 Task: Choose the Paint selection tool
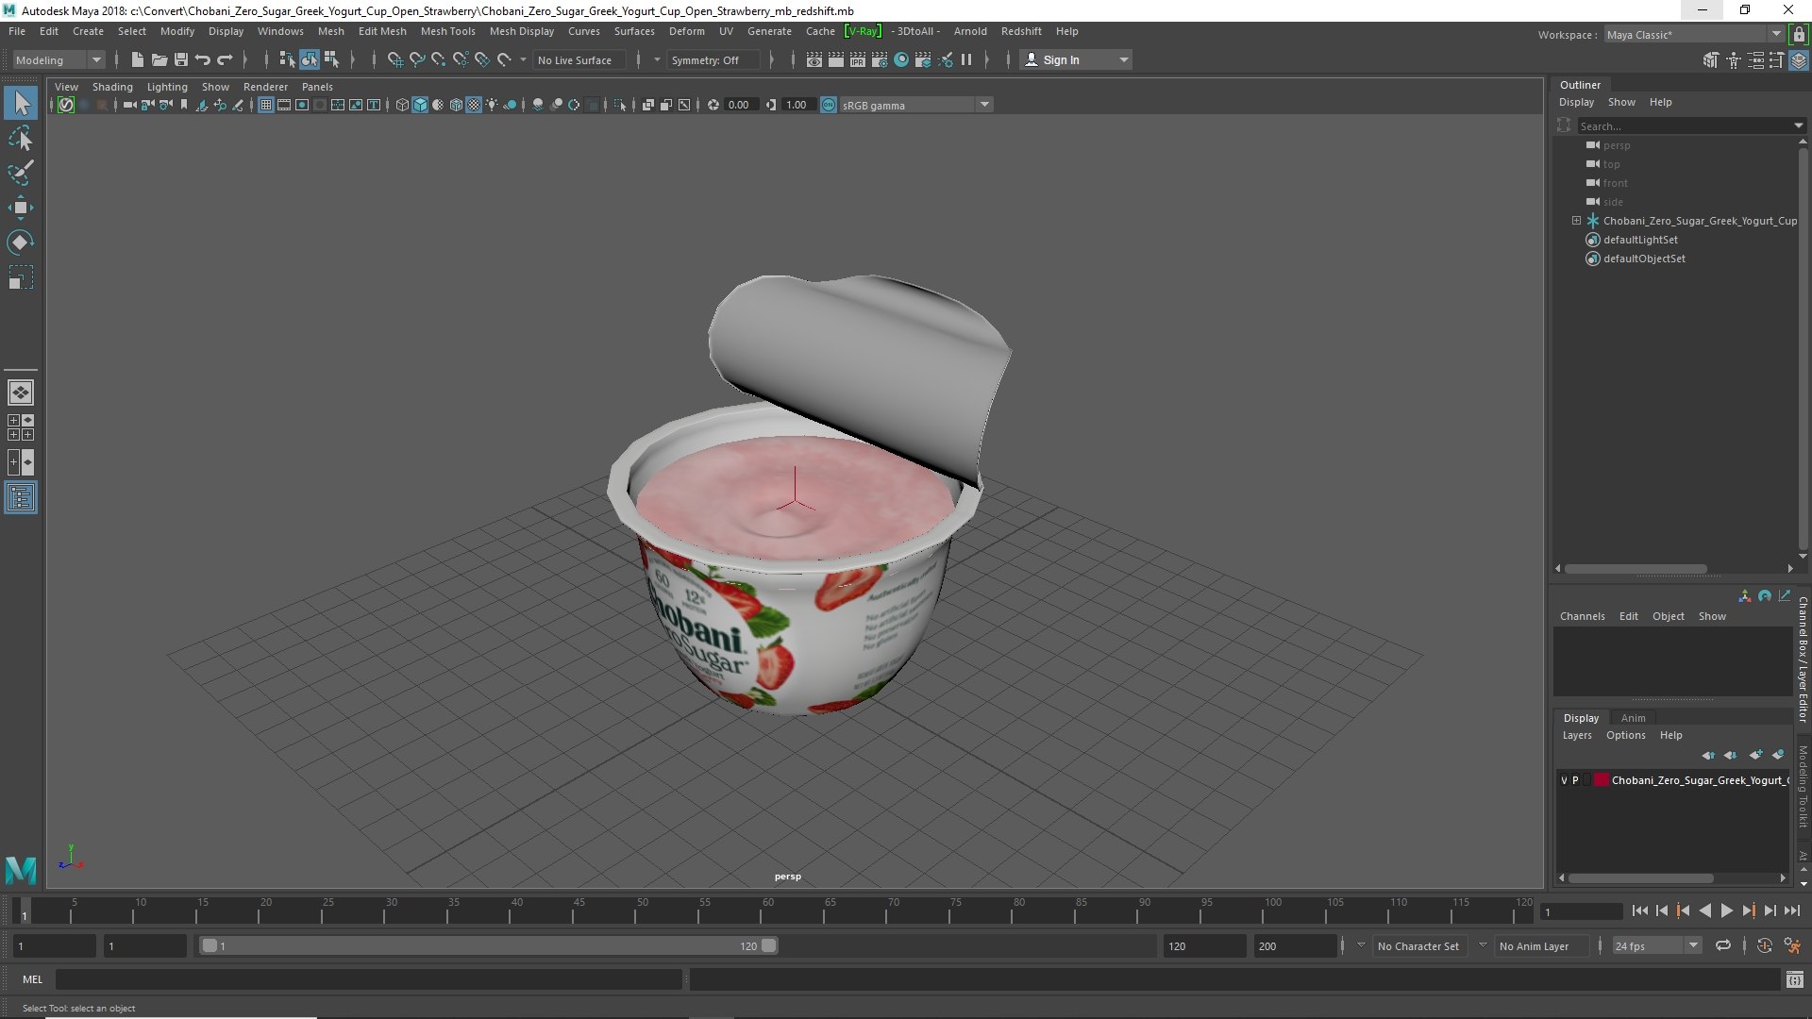[21, 173]
